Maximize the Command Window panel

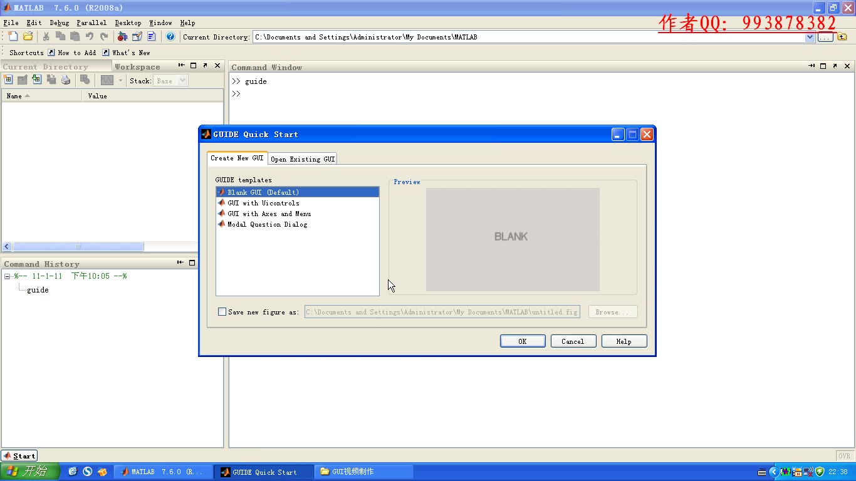click(823, 66)
